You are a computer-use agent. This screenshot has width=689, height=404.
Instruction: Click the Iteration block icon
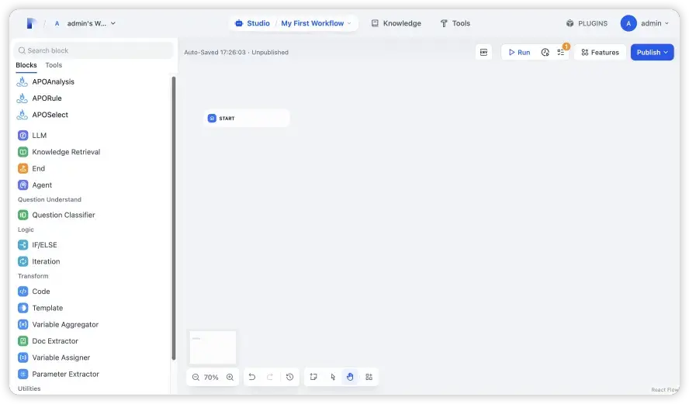click(x=23, y=262)
